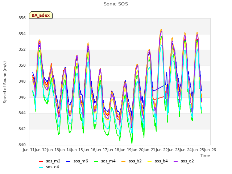
Task: Click the Sonic SOS chart title
Action: (116, 4)
